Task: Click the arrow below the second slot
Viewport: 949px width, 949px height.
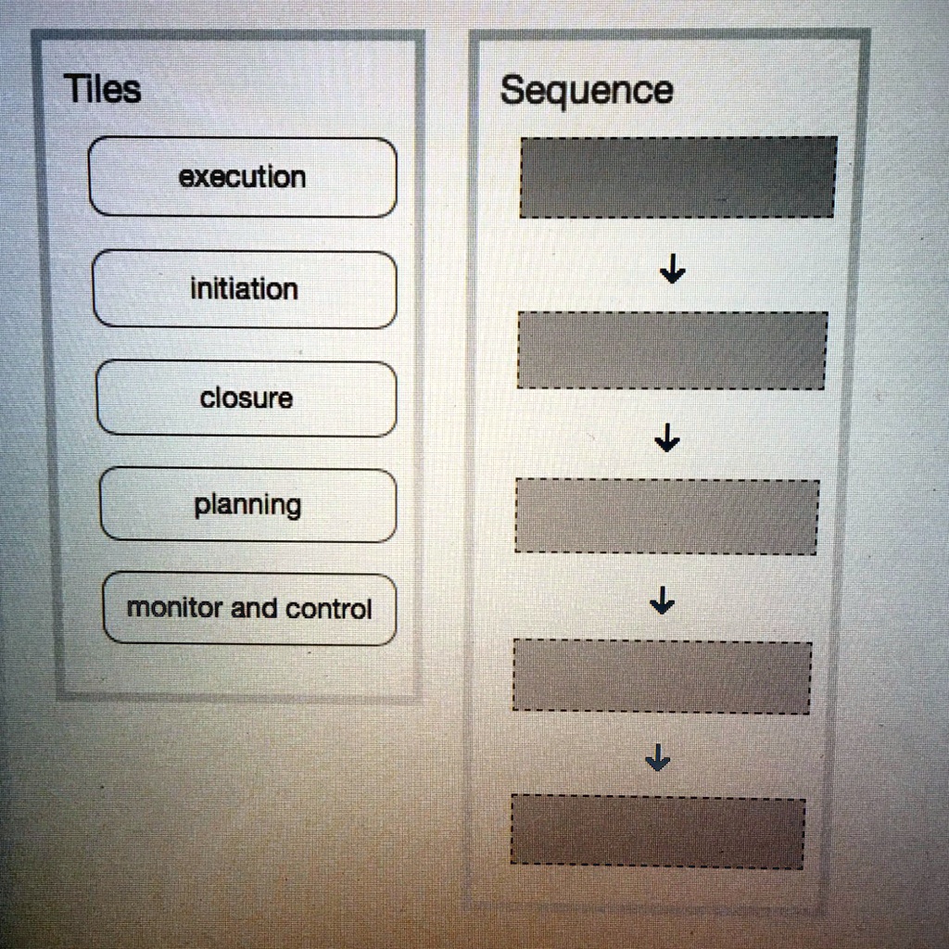Action: [666, 436]
